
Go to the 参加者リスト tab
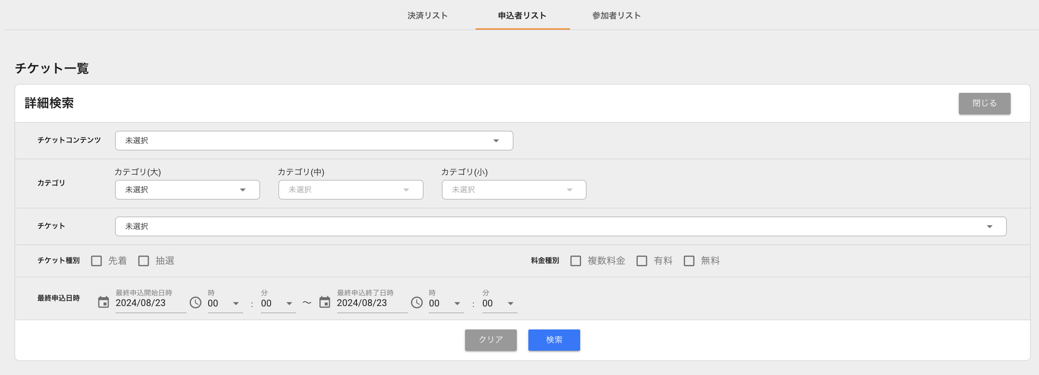616,15
